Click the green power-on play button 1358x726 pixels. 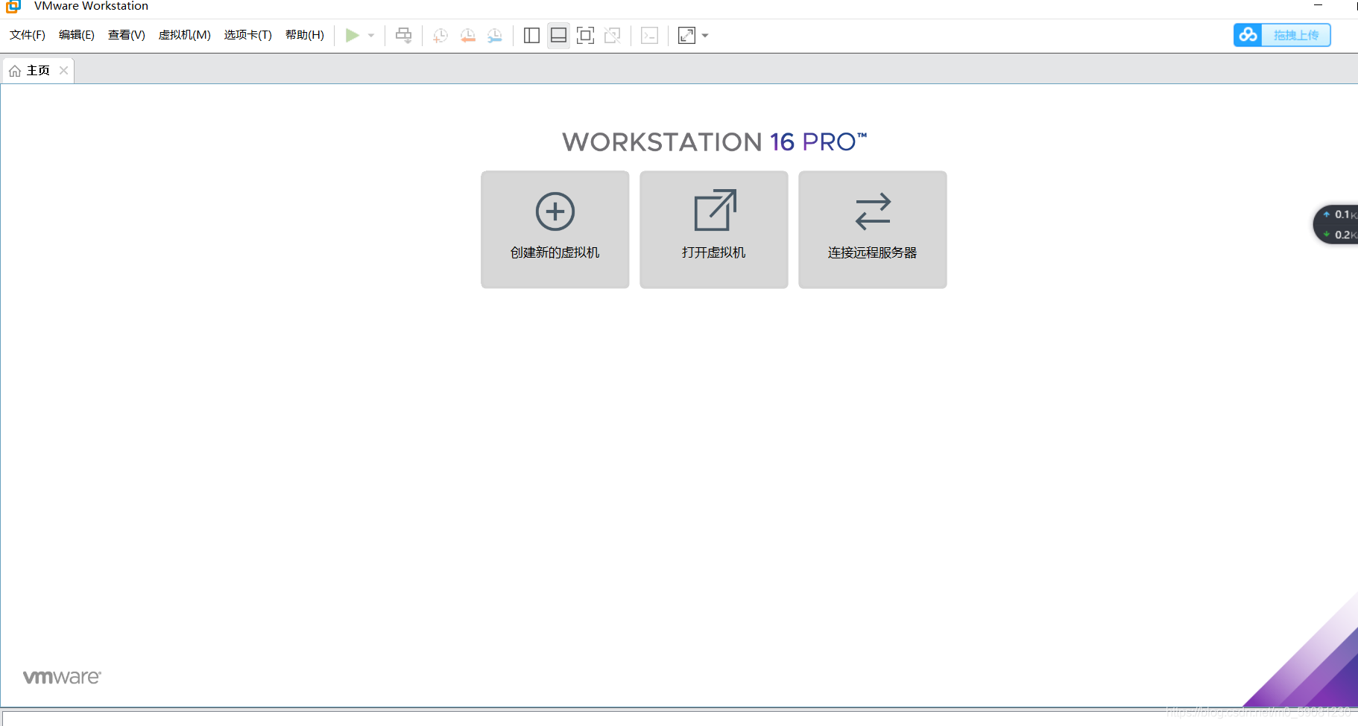click(x=353, y=35)
